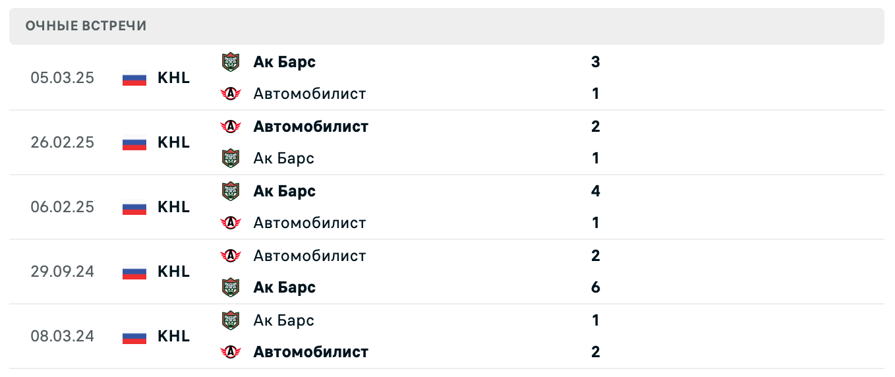Select Ак Барс team name in 05.03.25 match
Viewport: 895px width, 377px height.
[x=284, y=62]
